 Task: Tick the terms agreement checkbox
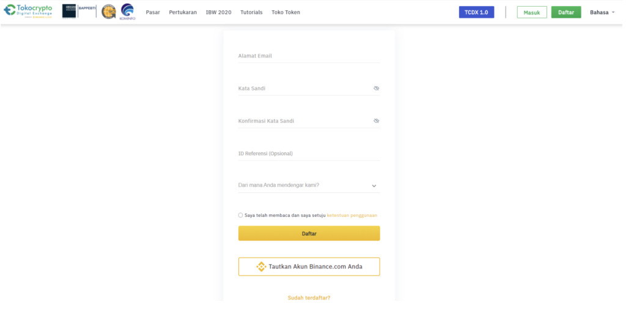[x=241, y=215]
